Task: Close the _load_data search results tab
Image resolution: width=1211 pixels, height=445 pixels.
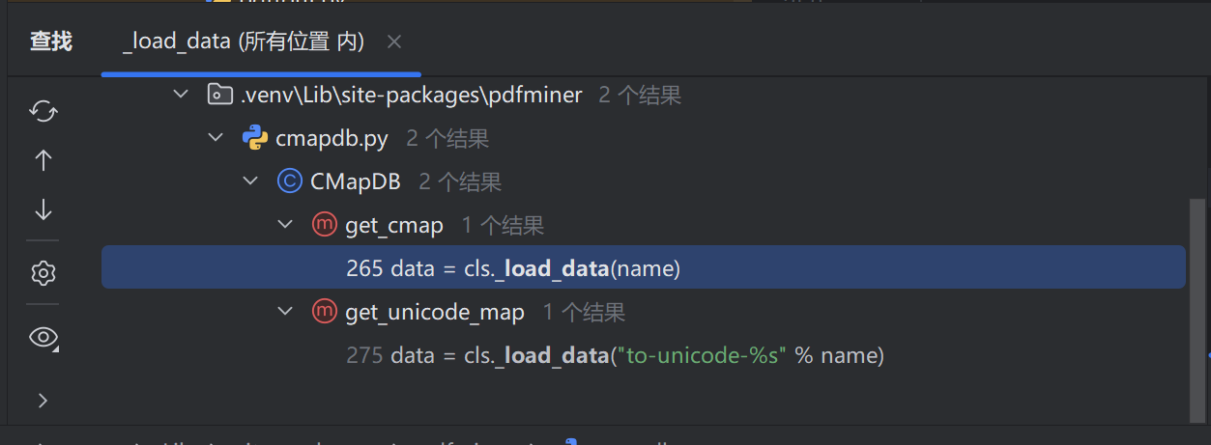Action: [393, 42]
